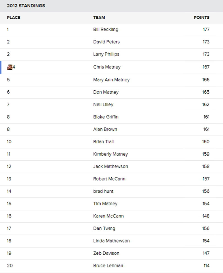
Task: Open Linda Mathewson team name
Action: tap(111, 241)
